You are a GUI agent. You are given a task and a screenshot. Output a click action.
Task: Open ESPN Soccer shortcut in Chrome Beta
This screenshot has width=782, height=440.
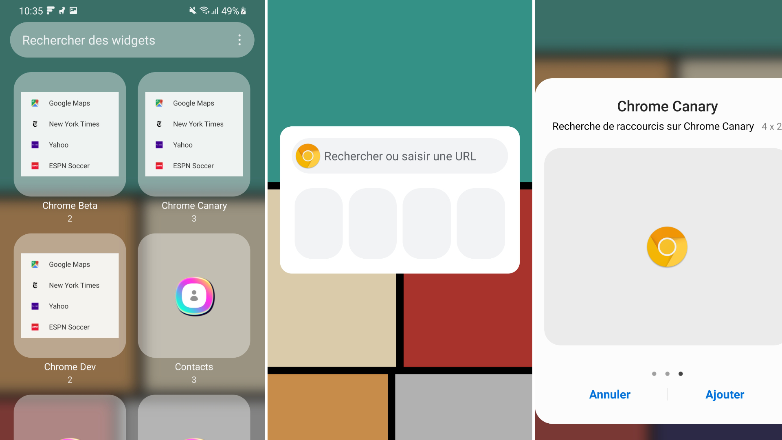point(69,165)
